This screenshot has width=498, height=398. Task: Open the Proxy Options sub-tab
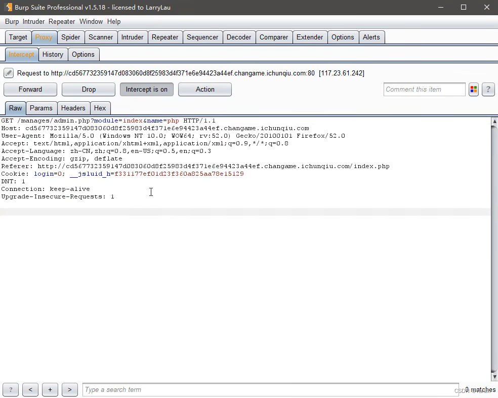point(83,54)
